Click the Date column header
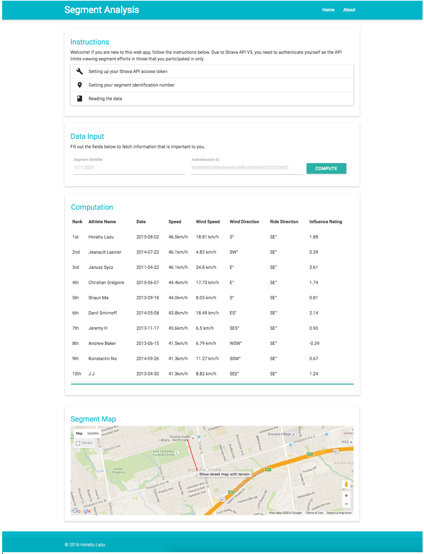The height and width of the screenshot is (554, 424). tap(141, 222)
